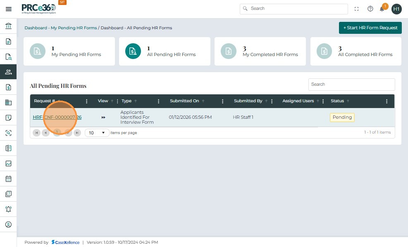Image resolution: width=408 pixels, height=247 pixels.
Task: Open the bank building sidebar icon
Action: 8,26
